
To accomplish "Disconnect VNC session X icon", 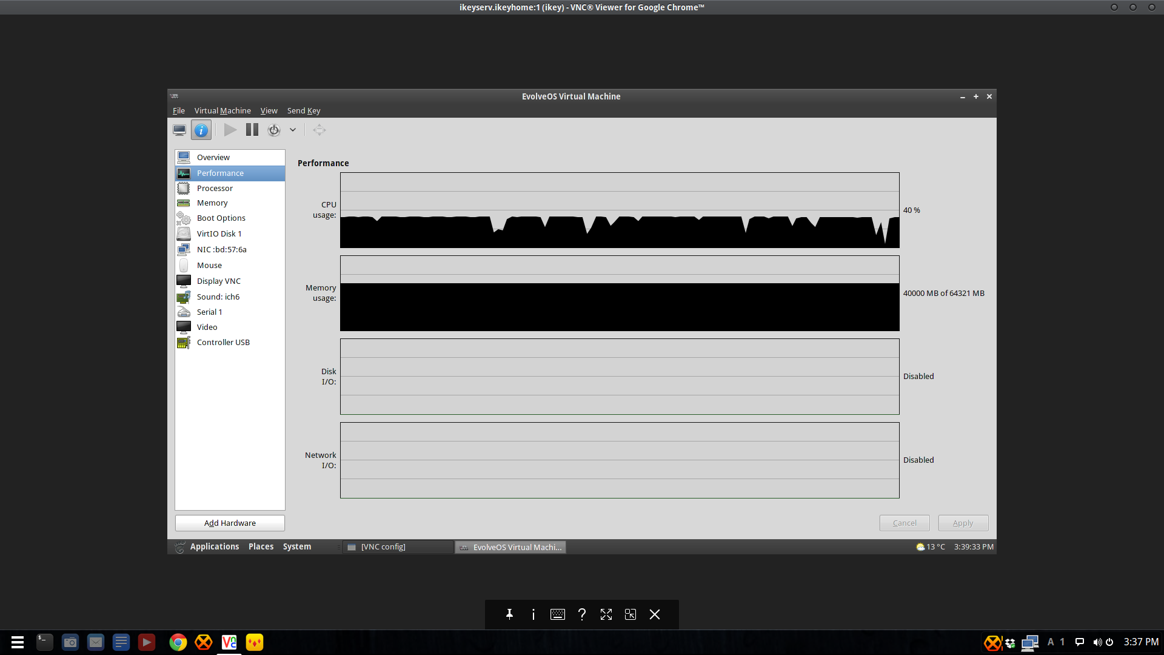I will [x=655, y=614].
